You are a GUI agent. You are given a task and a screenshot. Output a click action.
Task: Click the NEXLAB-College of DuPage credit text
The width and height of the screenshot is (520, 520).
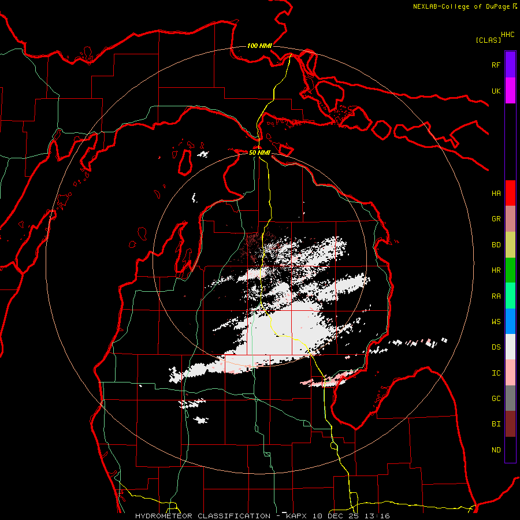461,6
